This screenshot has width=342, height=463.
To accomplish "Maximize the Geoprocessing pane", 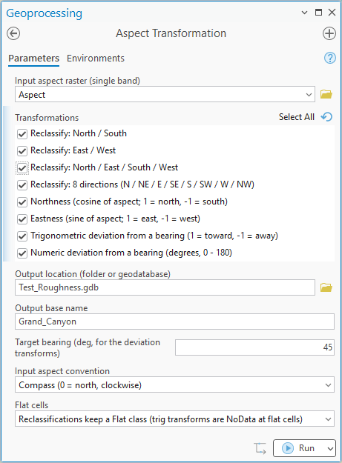I will [318, 13].
